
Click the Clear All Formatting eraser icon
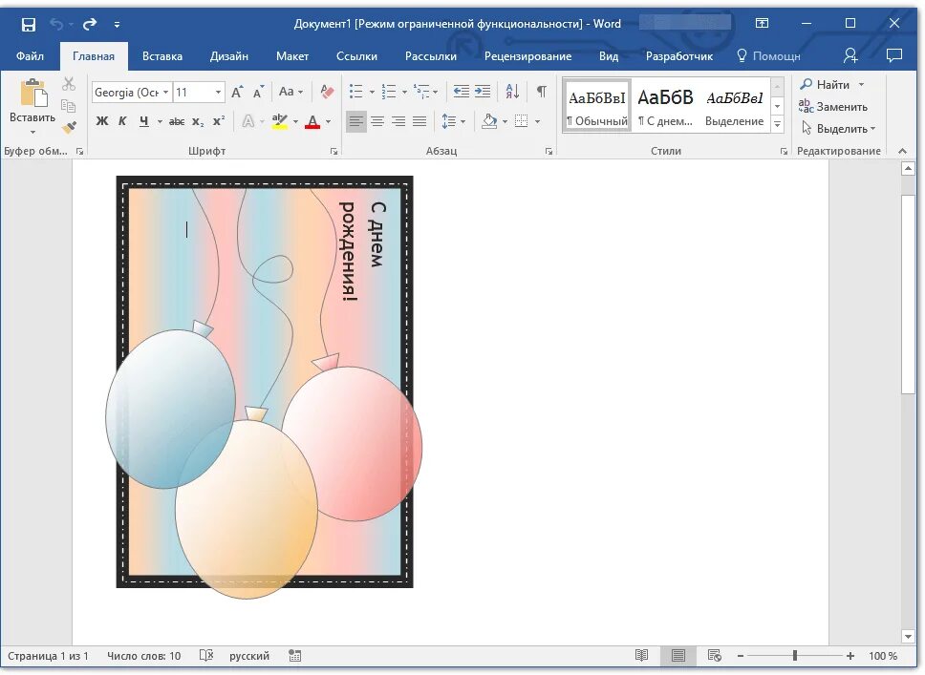tap(327, 92)
